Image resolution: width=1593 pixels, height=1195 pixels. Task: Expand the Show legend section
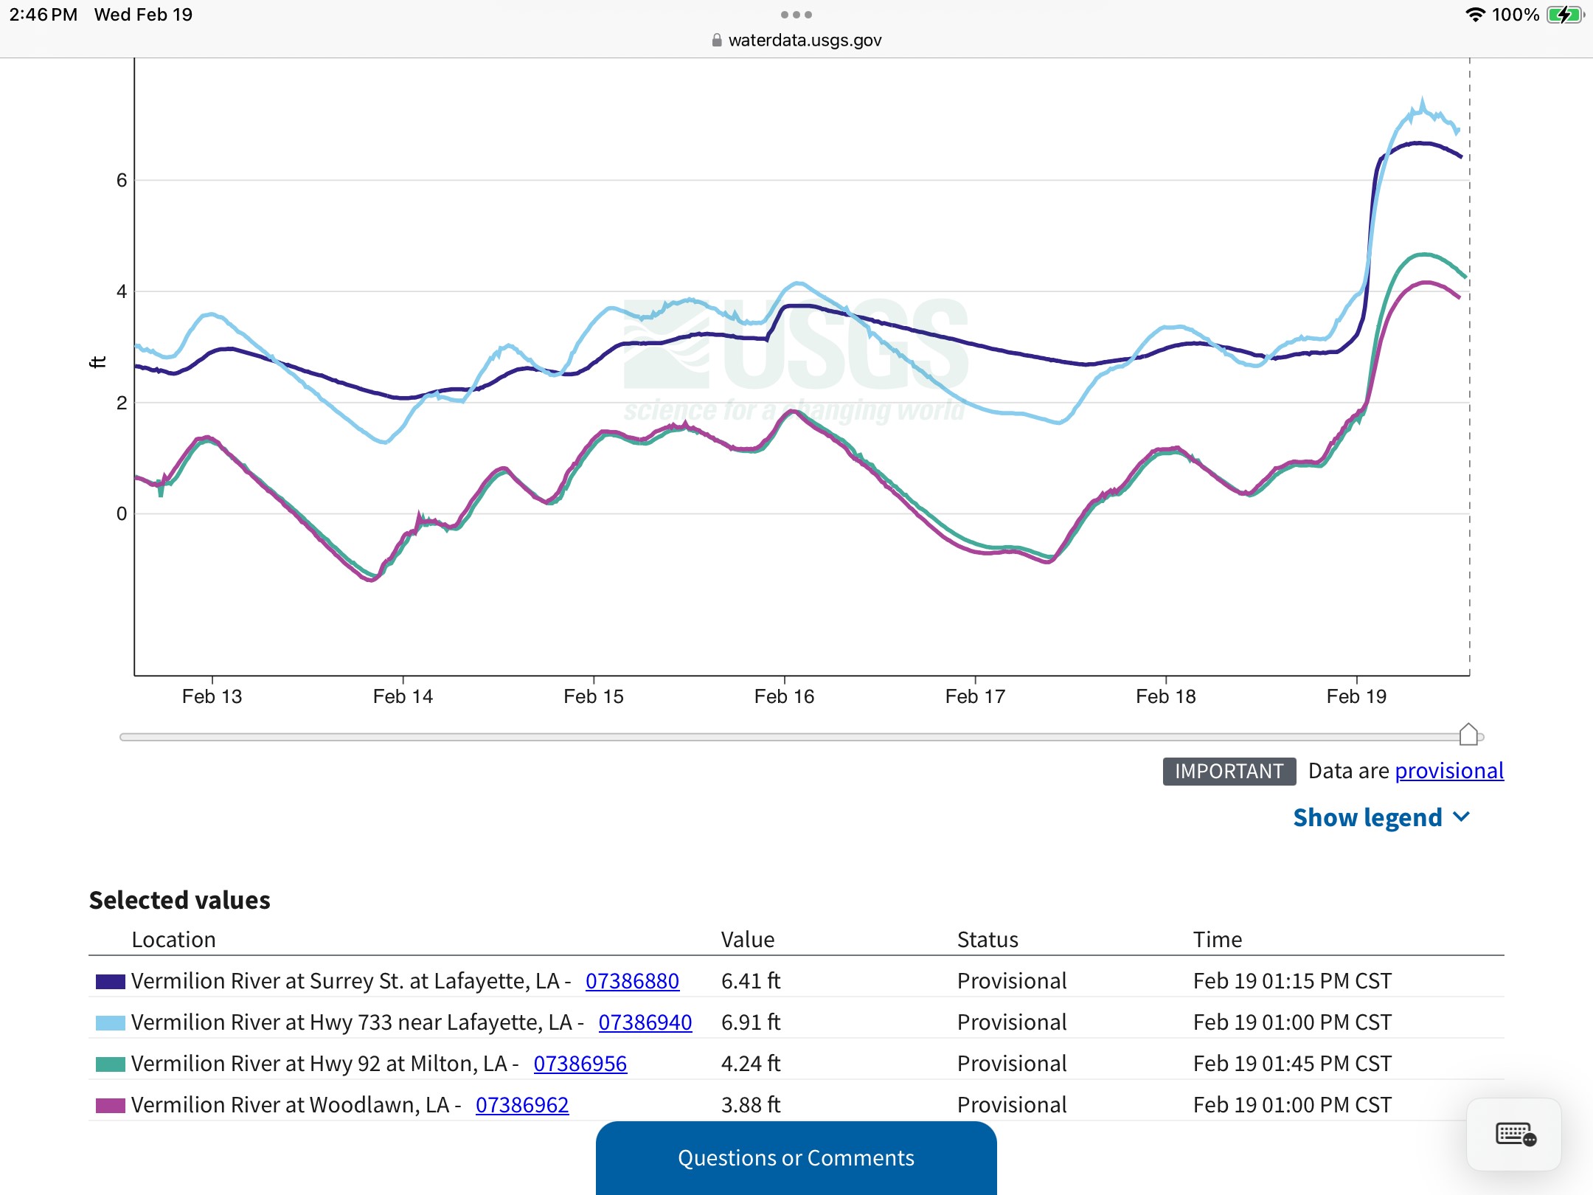point(1367,817)
